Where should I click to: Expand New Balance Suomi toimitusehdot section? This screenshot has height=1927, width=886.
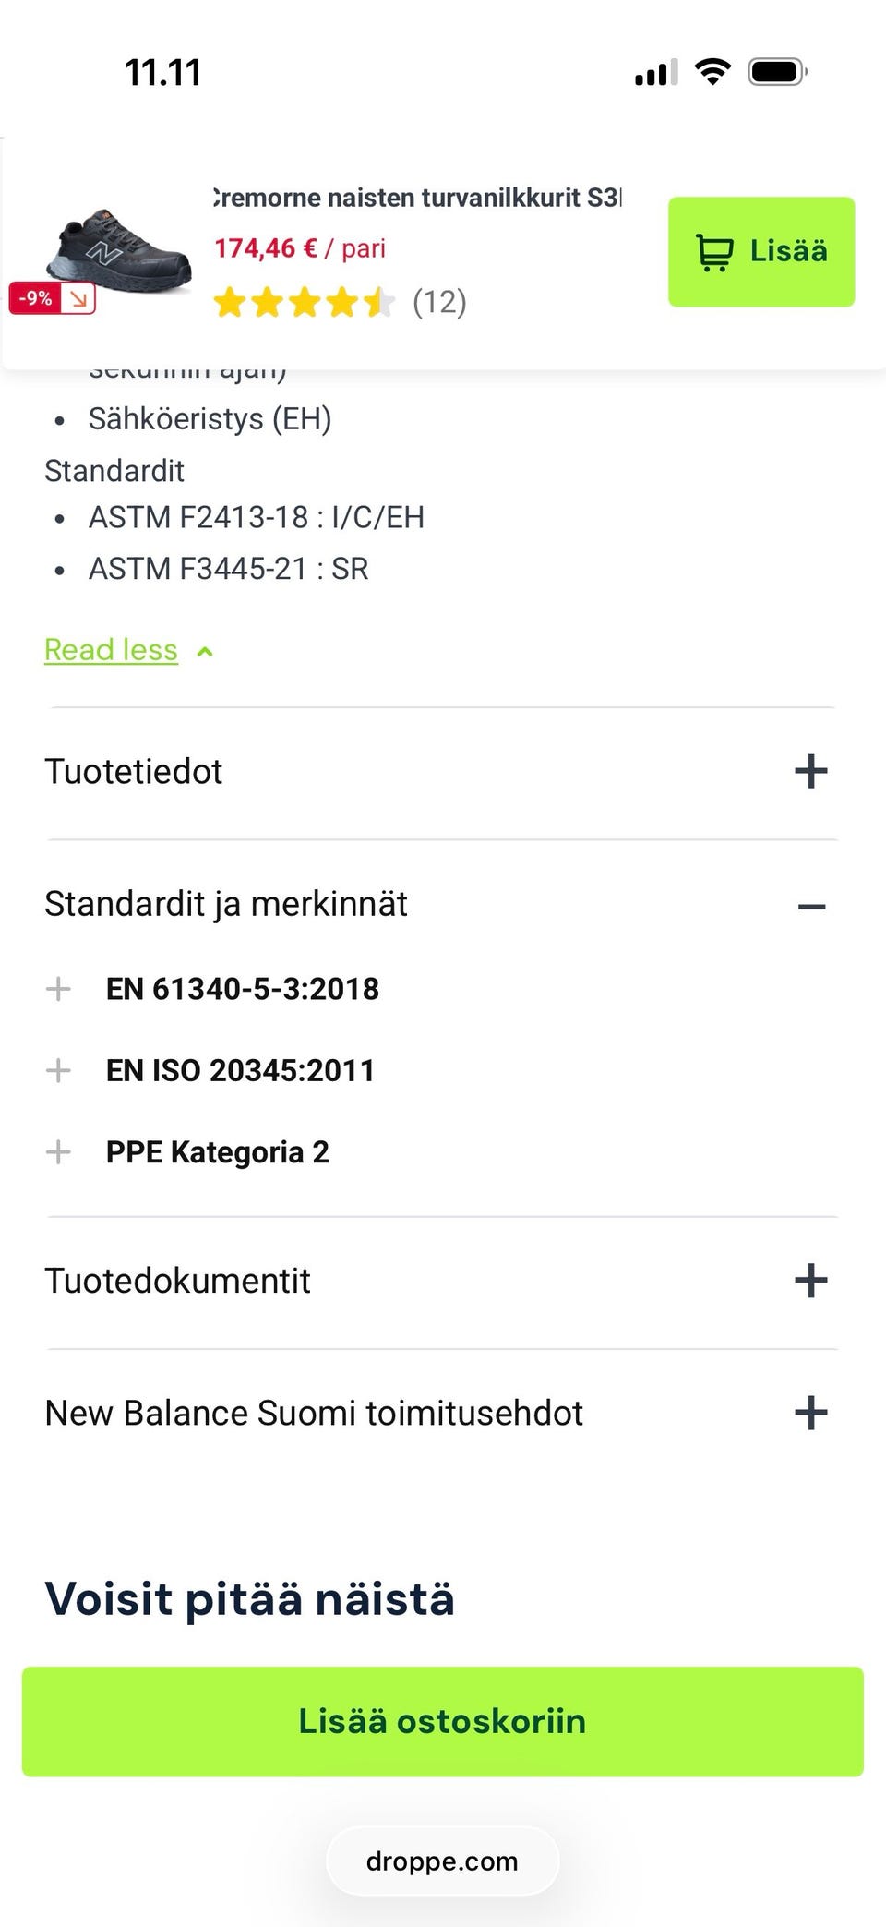tap(810, 1413)
